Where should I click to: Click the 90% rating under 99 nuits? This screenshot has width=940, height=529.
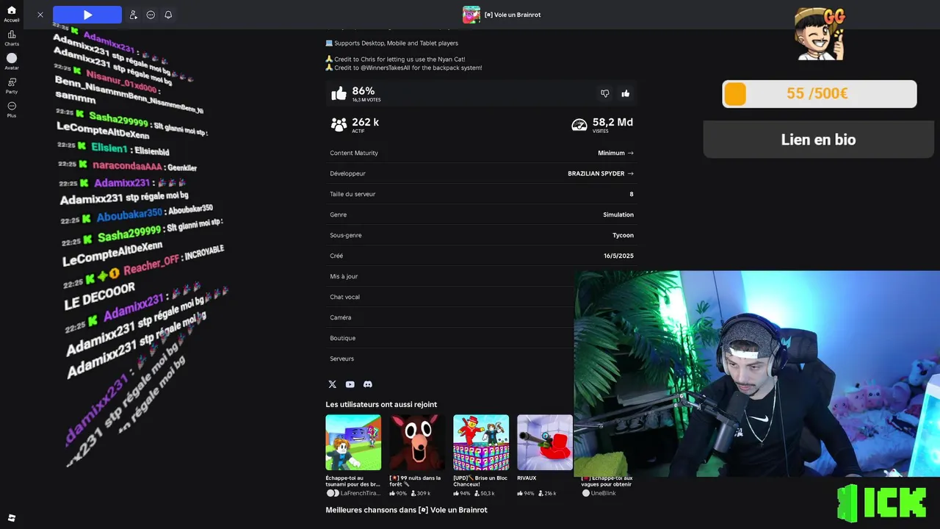pyautogui.click(x=398, y=493)
